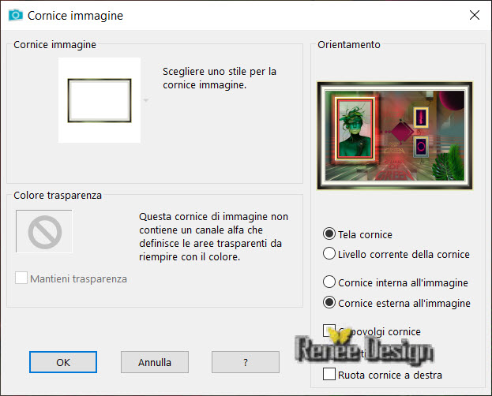Viewport: 492px width, 396px height.
Task: Enable Ruota cornice a destra
Action: (x=329, y=374)
